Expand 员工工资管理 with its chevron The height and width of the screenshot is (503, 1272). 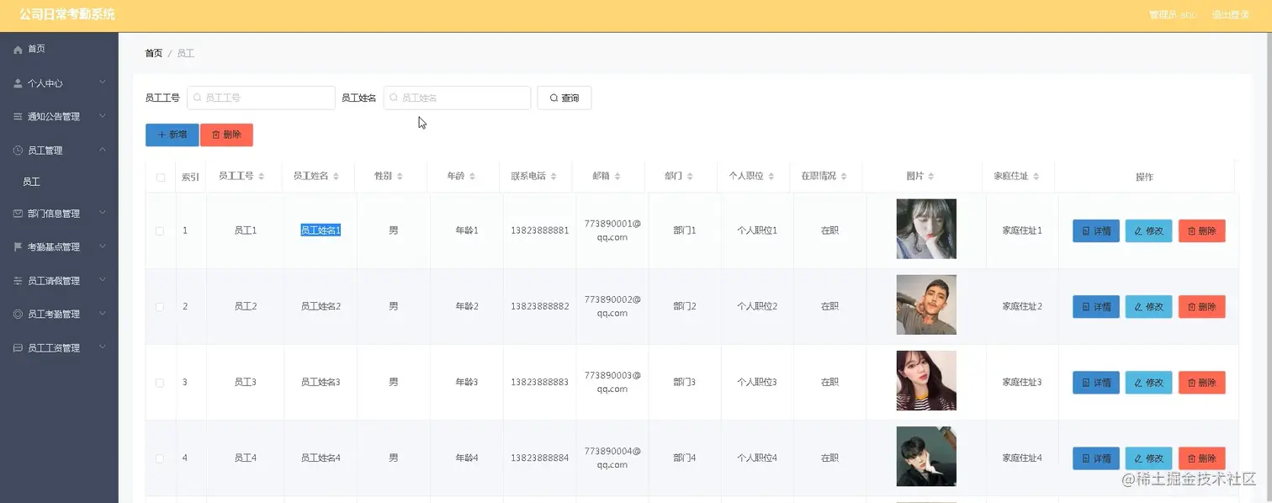coord(103,347)
